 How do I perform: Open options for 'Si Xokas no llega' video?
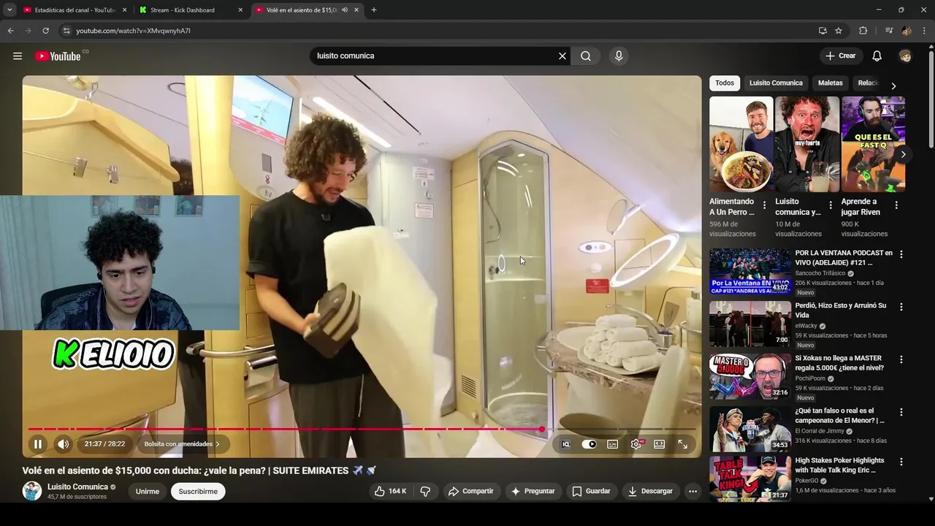click(901, 359)
